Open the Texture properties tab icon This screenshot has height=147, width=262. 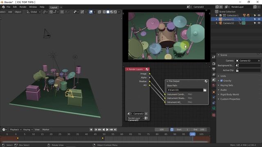[214, 115]
